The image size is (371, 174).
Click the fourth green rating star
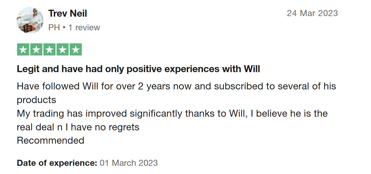click(62, 50)
